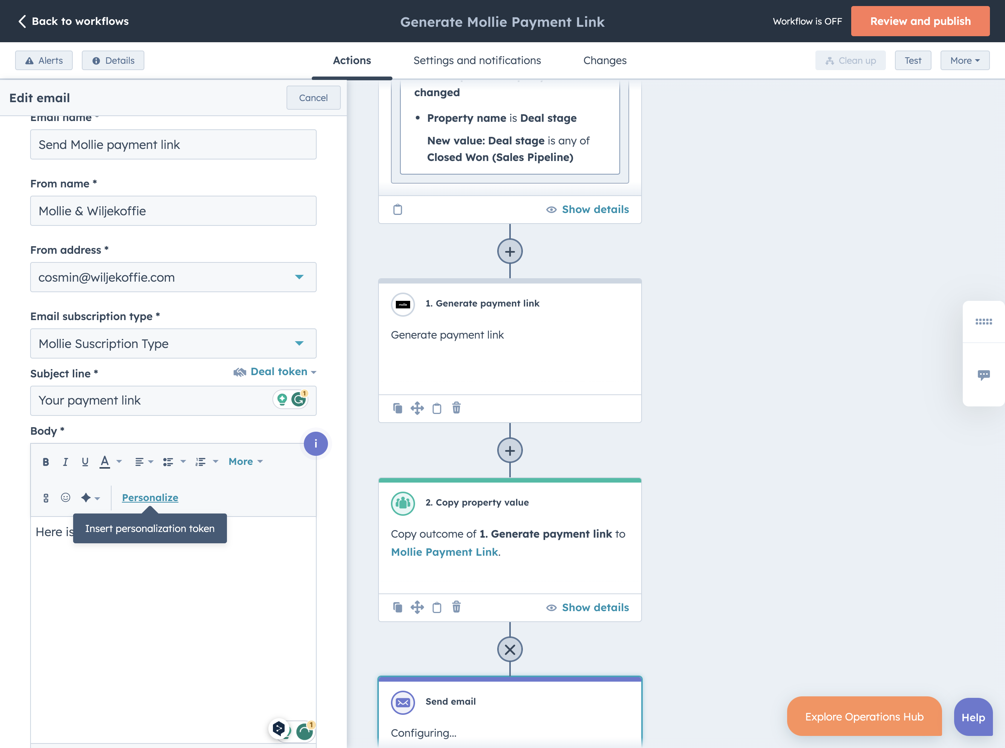Open the comments speech bubble icon

[983, 375]
